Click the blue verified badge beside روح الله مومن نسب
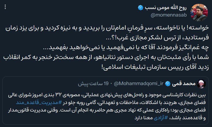 point(140,8)
